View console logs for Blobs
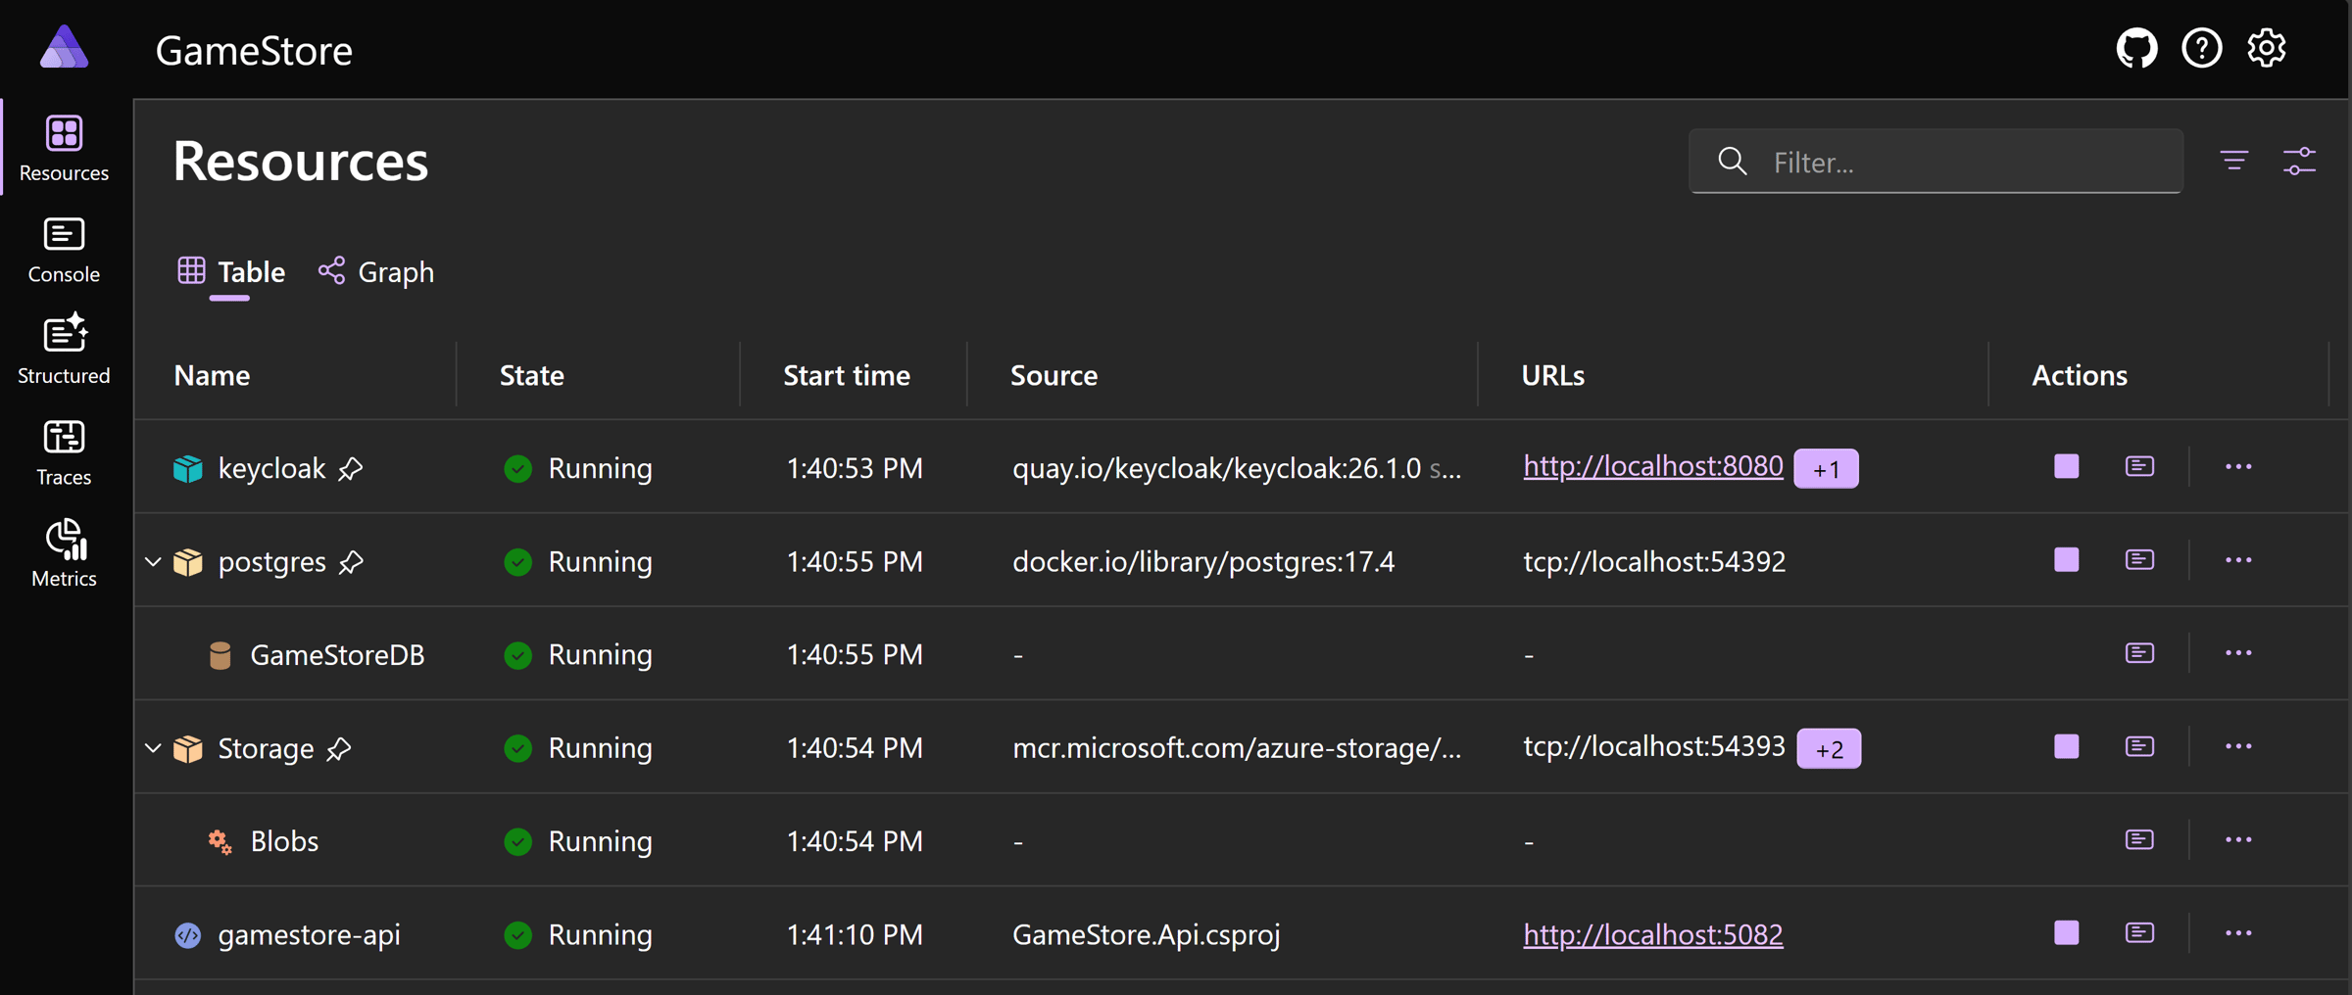This screenshot has height=995, width=2352. click(2139, 840)
